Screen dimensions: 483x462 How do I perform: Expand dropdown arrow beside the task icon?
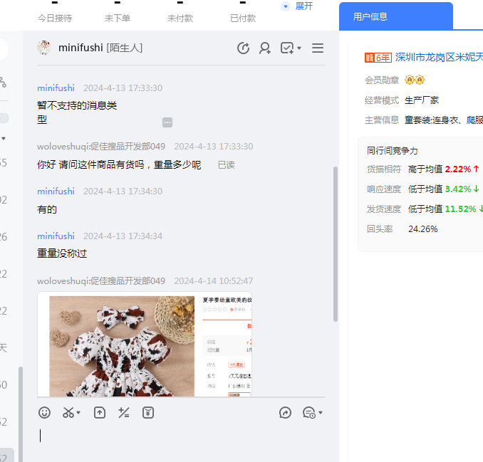coord(298,48)
